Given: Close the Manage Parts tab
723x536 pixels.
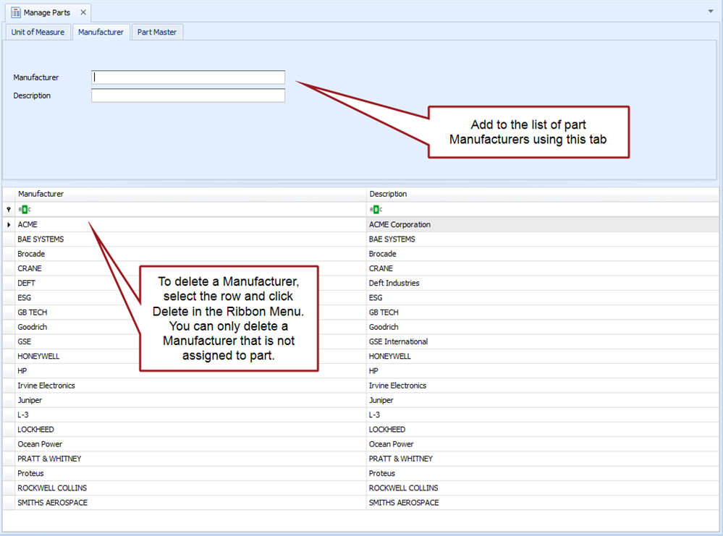Looking at the screenshot, I should 83,12.
